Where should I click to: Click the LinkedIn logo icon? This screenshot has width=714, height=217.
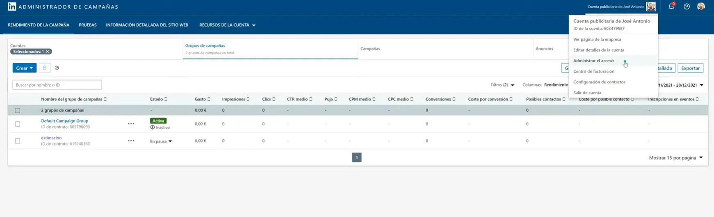coord(12,7)
